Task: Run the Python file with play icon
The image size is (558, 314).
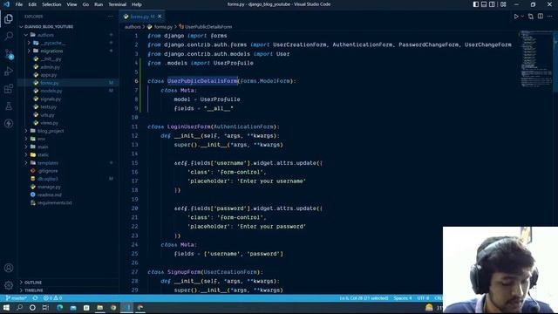Action: click(516, 17)
